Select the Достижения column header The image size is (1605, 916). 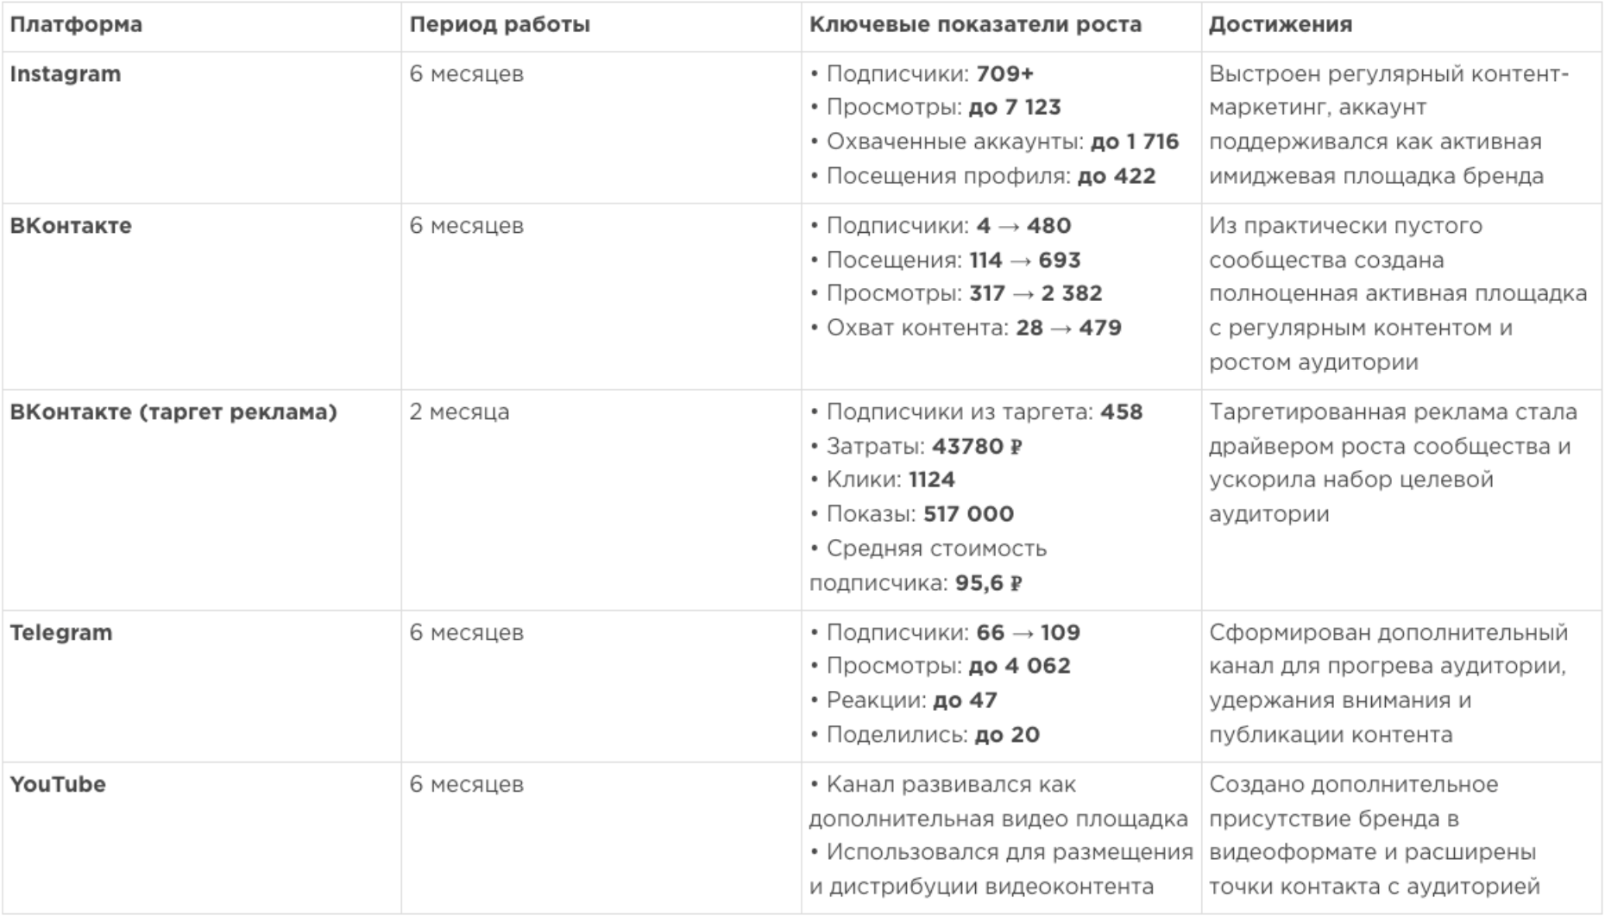coord(1280,25)
